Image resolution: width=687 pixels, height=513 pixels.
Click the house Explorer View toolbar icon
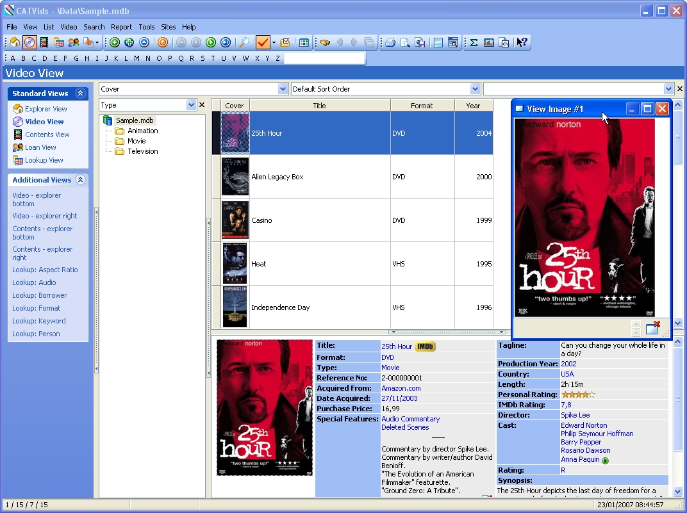15,42
